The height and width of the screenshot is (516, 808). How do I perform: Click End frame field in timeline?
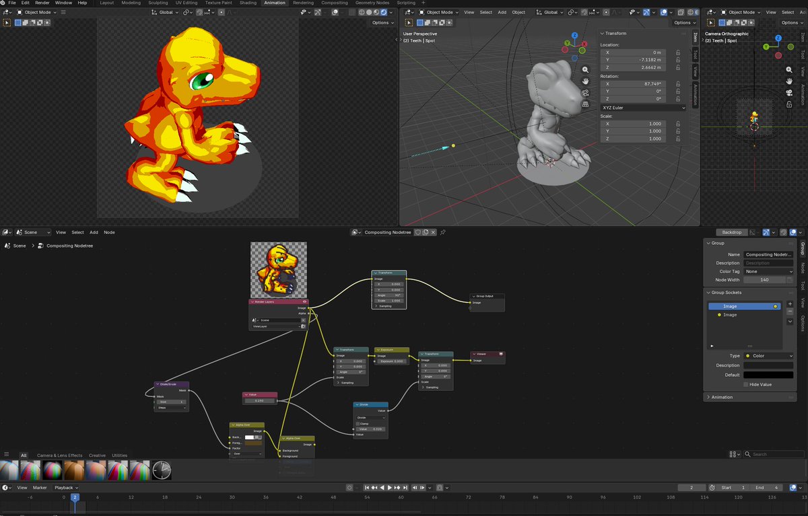pos(768,487)
